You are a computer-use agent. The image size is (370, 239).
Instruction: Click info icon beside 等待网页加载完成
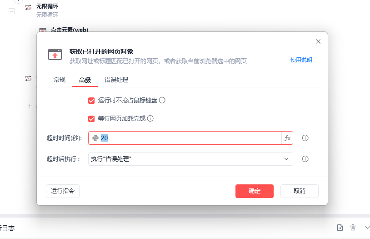point(150,118)
